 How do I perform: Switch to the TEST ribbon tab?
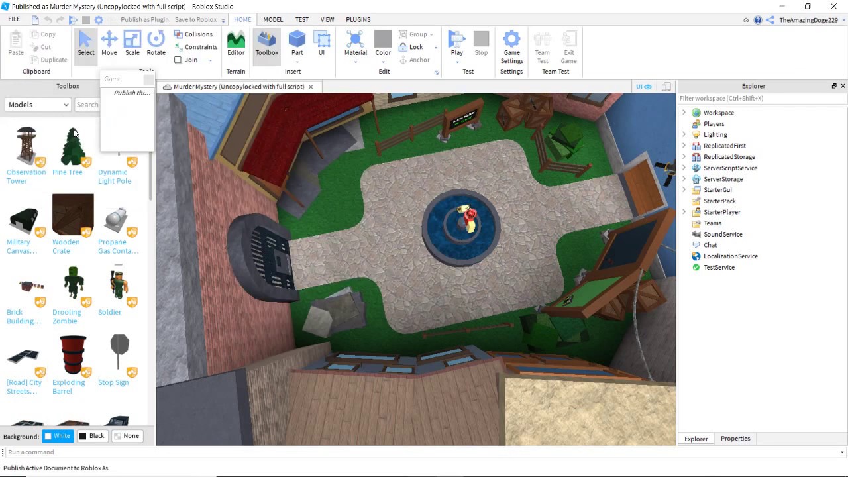(301, 19)
